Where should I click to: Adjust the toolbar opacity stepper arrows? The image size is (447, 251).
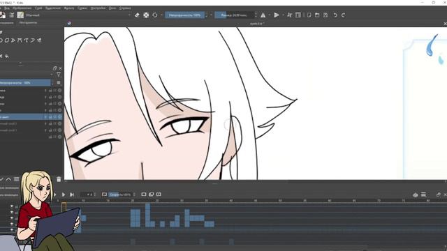click(206, 15)
